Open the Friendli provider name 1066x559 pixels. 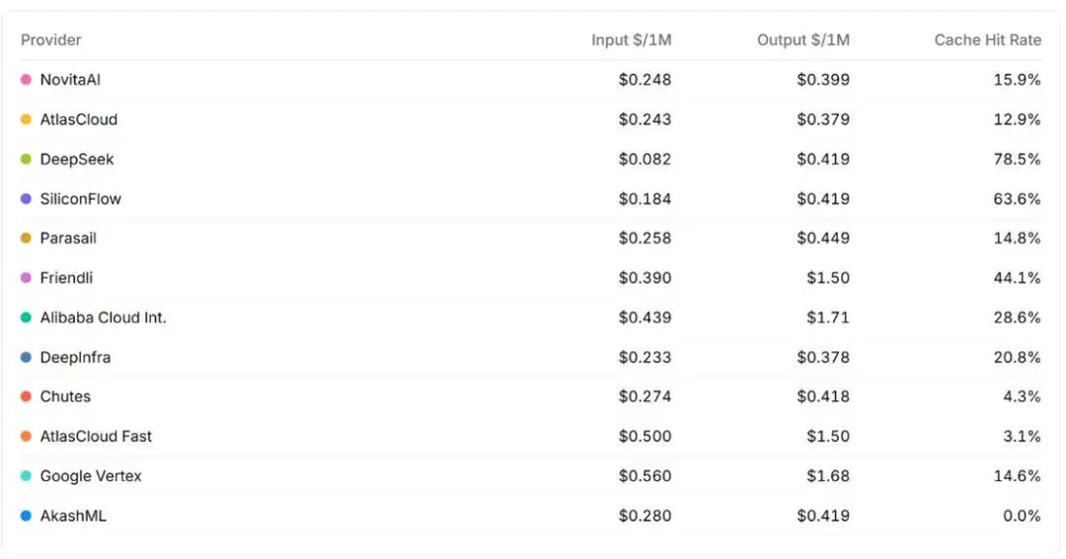point(66,278)
